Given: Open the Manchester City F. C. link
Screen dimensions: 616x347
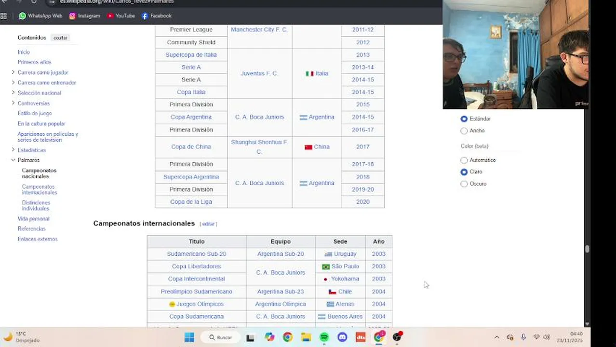Looking at the screenshot, I should (x=259, y=30).
